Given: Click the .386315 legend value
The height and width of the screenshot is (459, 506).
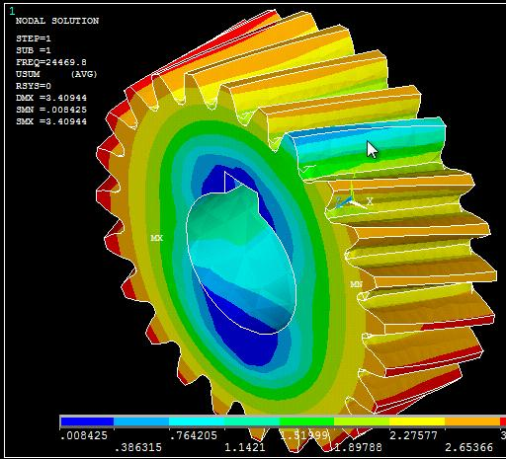Looking at the screenshot, I should tap(138, 447).
